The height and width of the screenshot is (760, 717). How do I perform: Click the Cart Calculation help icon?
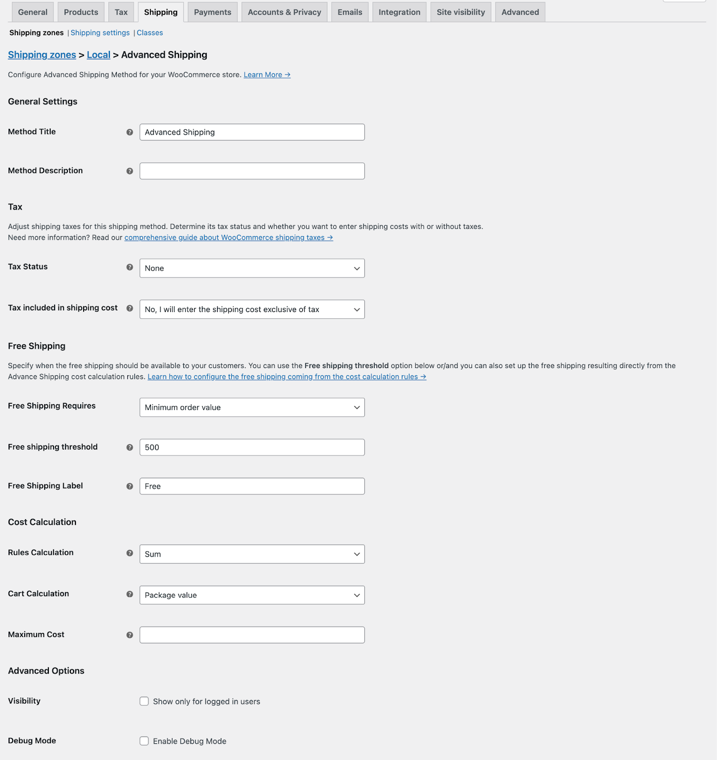coord(130,594)
